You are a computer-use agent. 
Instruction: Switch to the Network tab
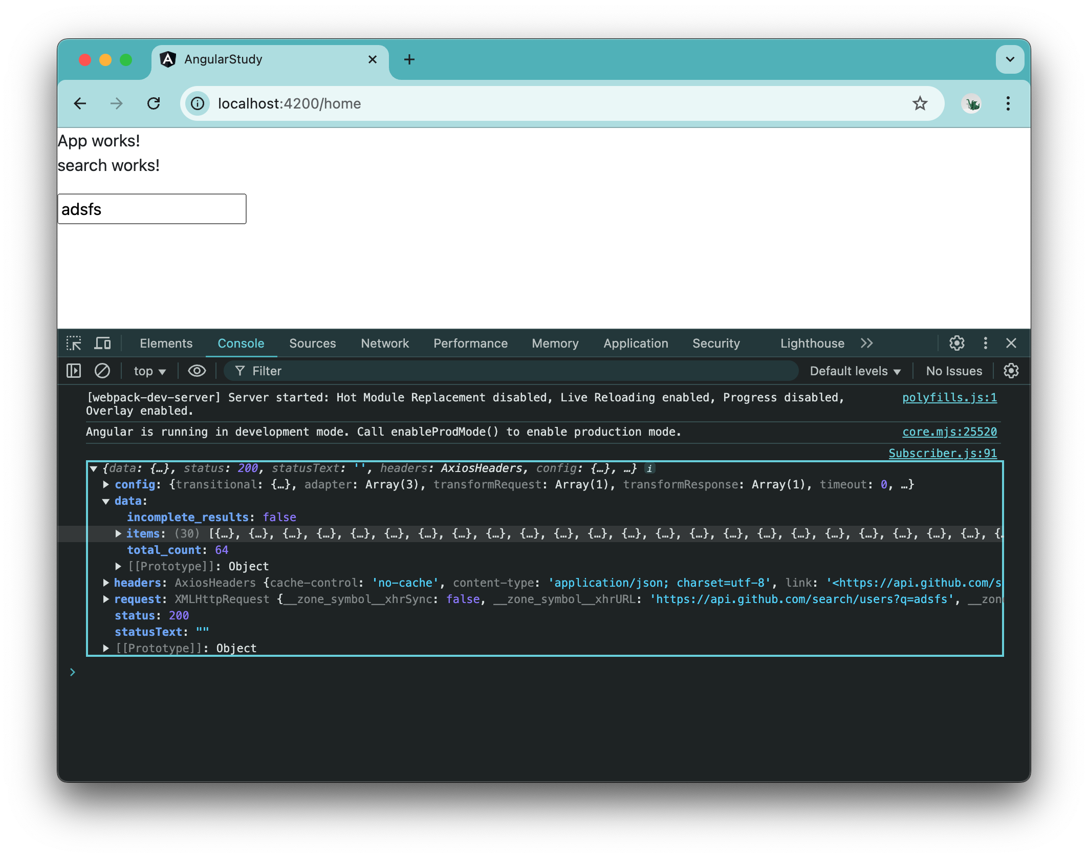(384, 343)
